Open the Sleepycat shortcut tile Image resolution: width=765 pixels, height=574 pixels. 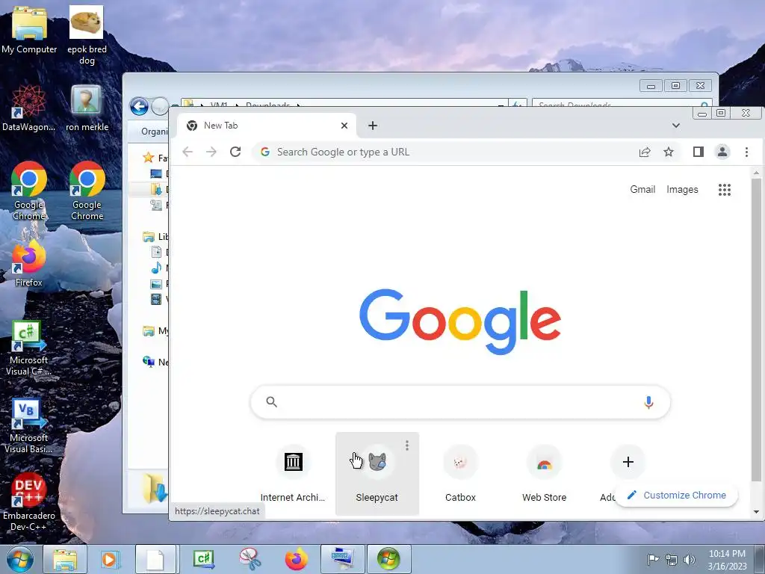377,473
